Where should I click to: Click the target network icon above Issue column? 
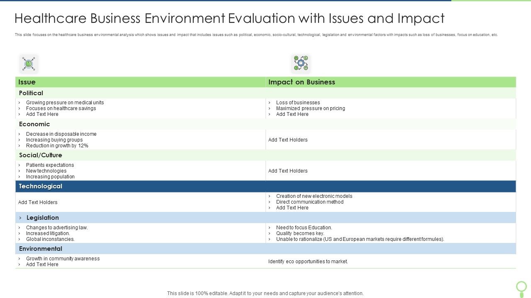pyautogui.click(x=29, y=64)
